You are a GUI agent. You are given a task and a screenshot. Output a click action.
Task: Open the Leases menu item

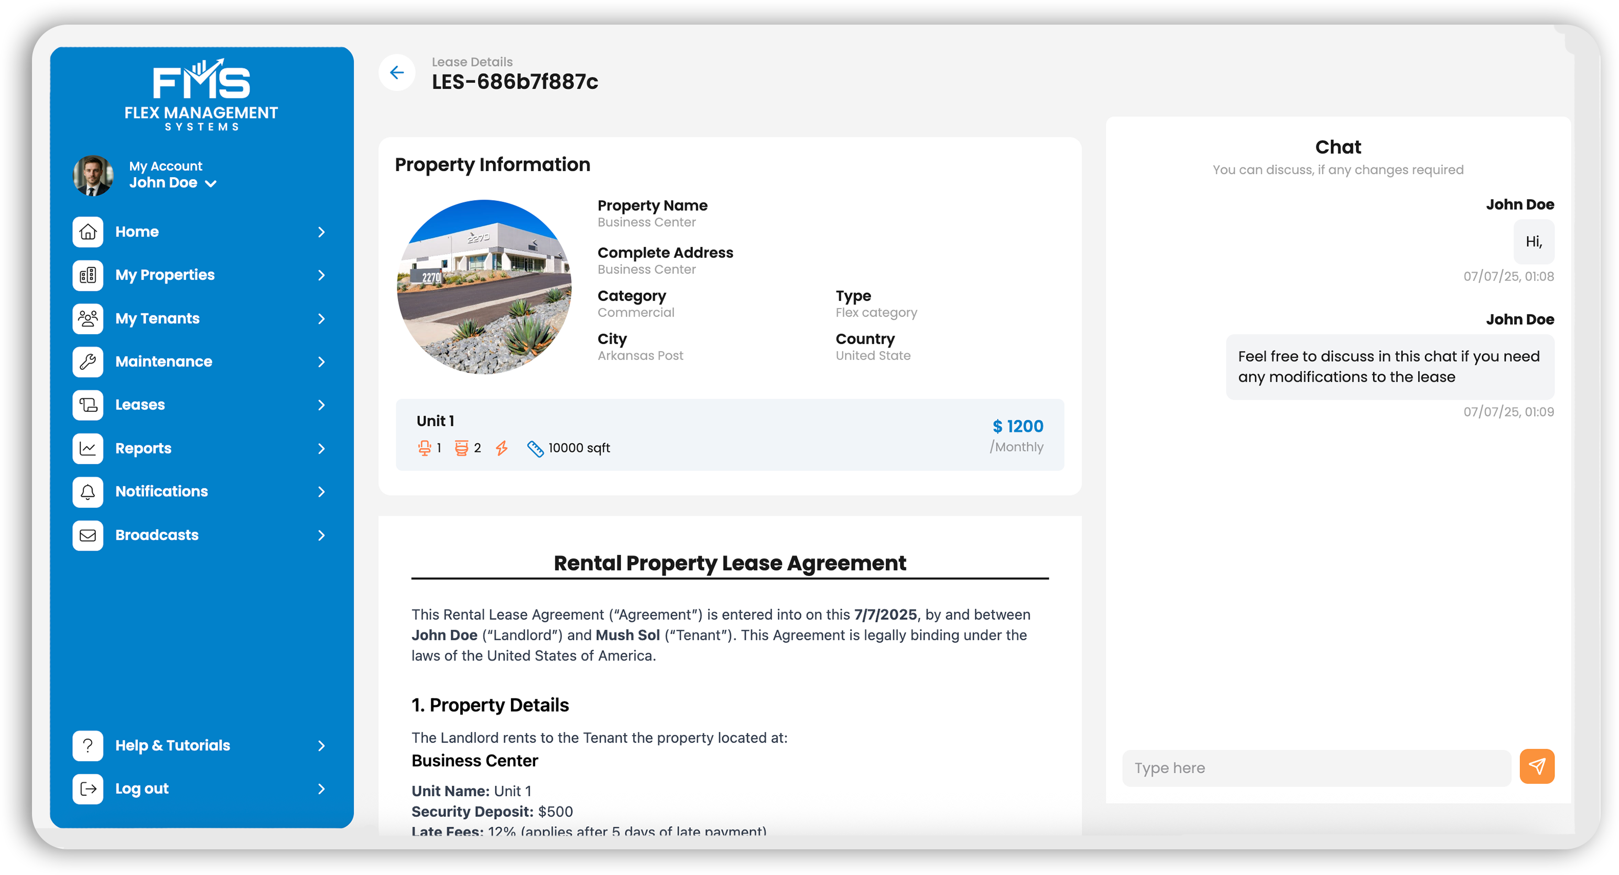140,405
